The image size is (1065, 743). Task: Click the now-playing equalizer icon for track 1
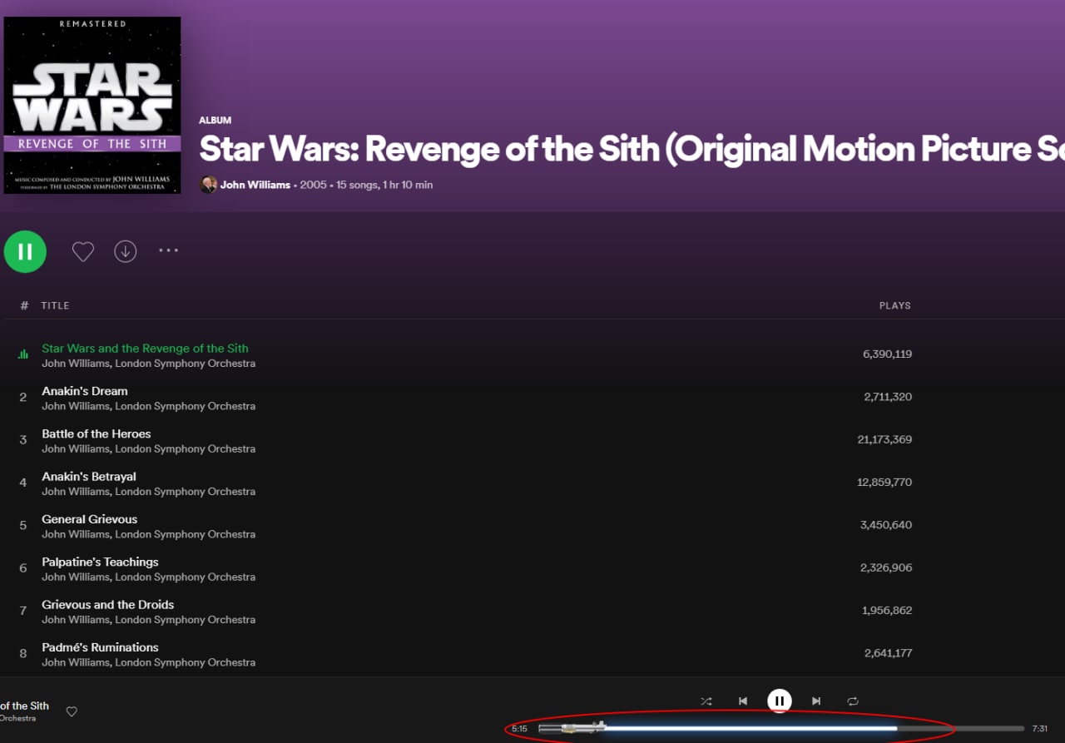pyautogui.click(x=23, y=354)
